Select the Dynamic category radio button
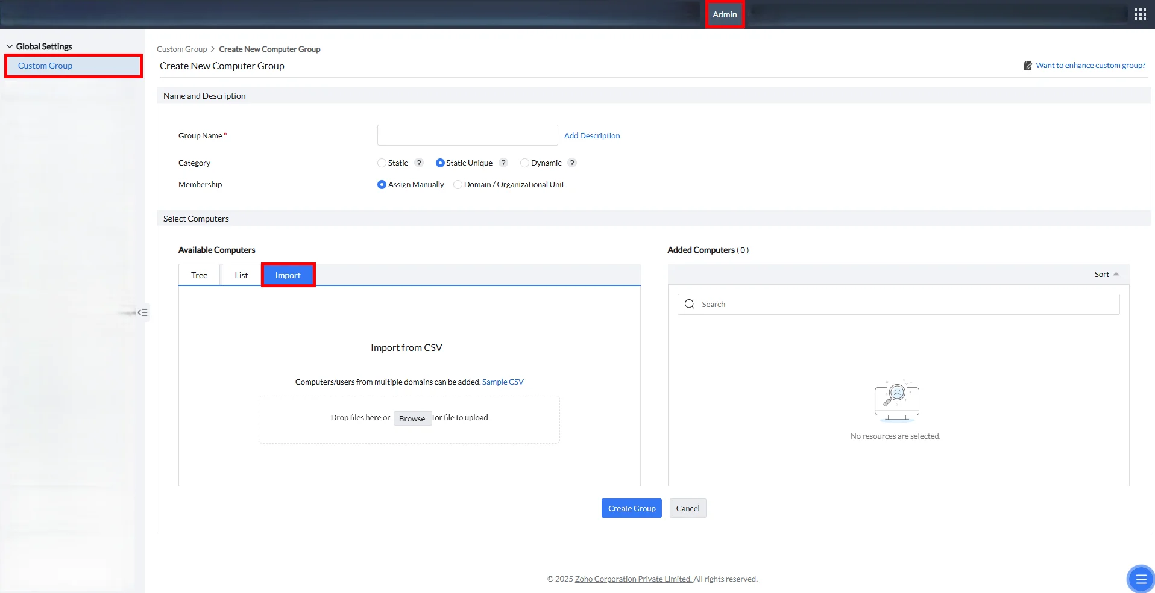This screenshot has width=1155, height=593. [524, 163]
